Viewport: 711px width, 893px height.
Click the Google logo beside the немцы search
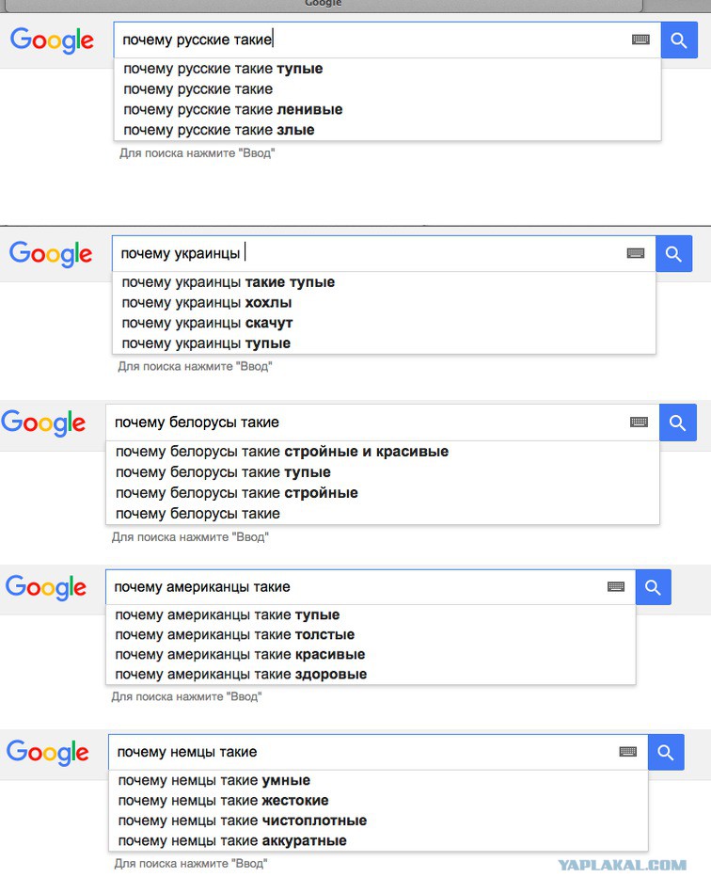coord(47,752)
